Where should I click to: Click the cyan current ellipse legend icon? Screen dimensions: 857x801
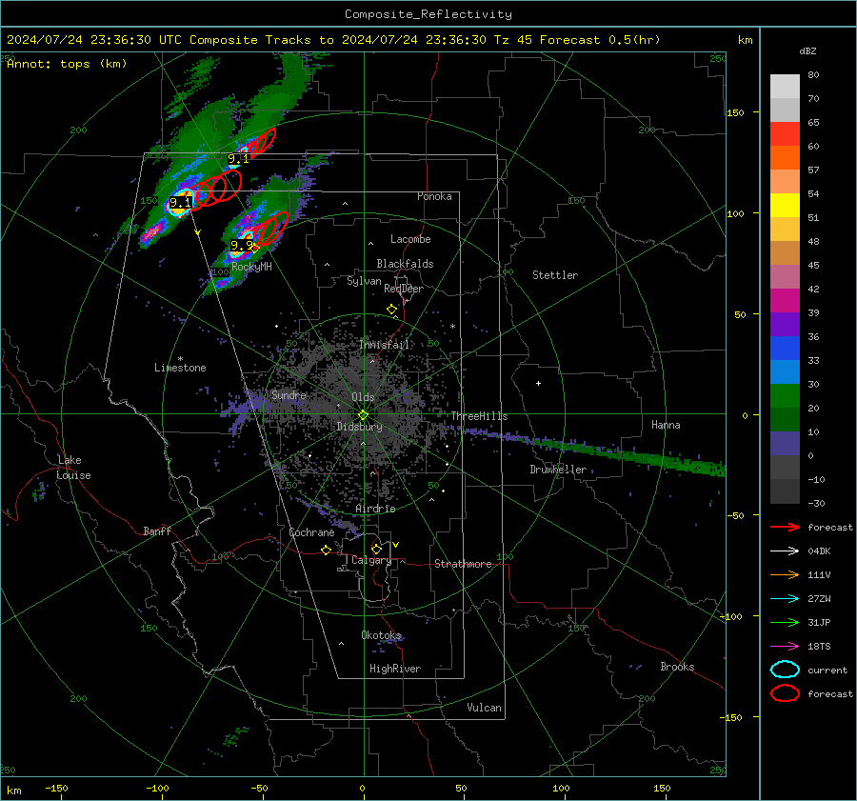coord(785,670)
